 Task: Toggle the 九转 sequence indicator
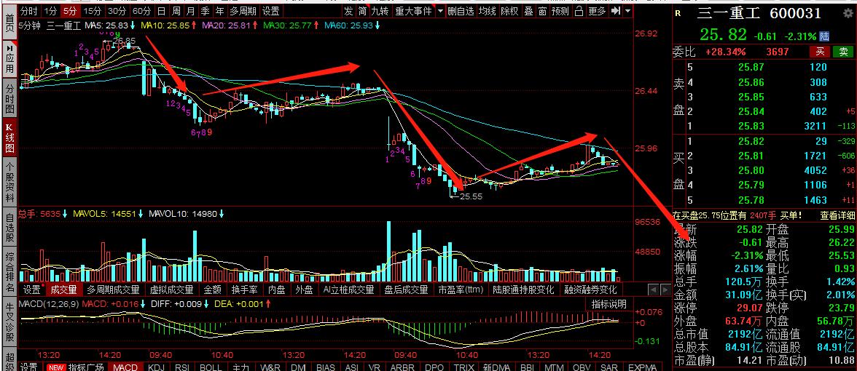coord(381,11)
